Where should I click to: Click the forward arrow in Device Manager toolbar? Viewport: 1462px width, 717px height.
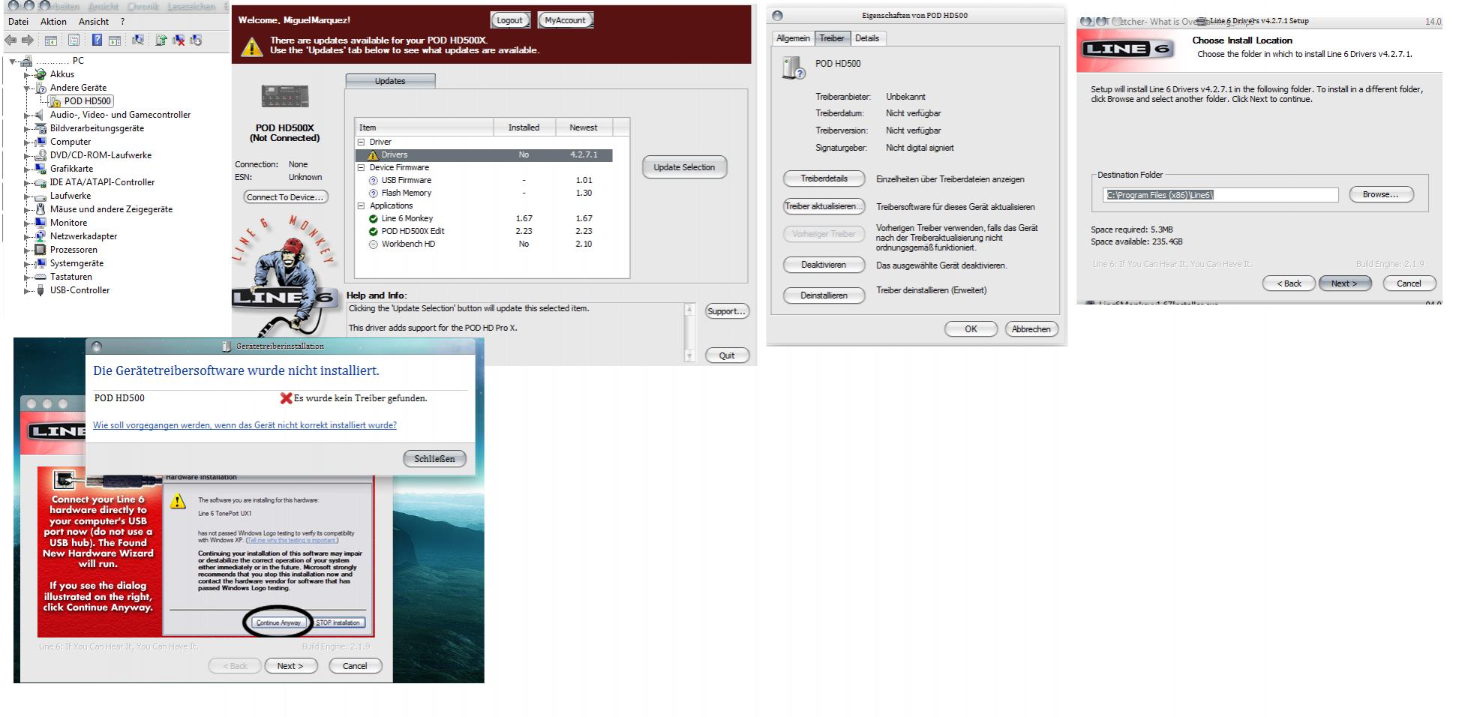click(28, 40)
